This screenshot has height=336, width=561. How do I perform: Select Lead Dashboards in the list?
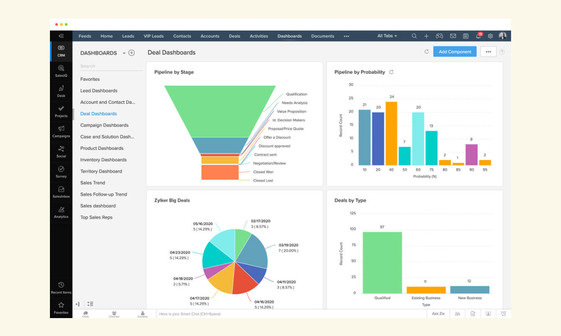[99, 91]
